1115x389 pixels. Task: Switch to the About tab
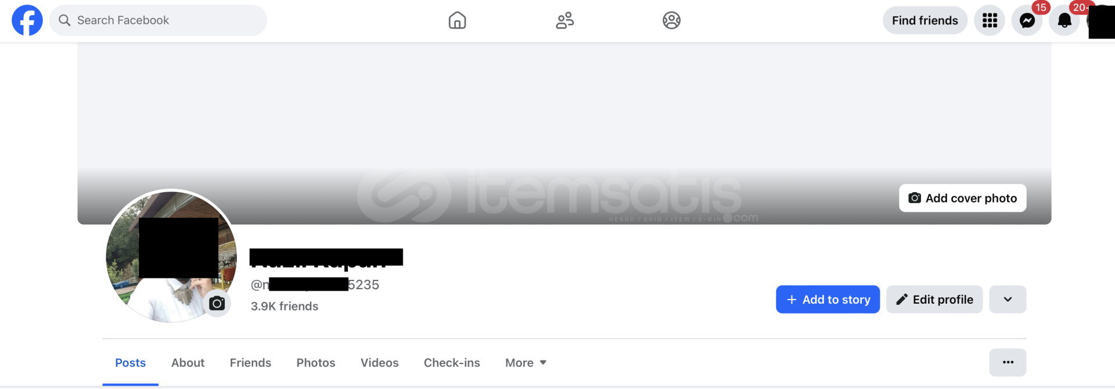tap(188, 363)
